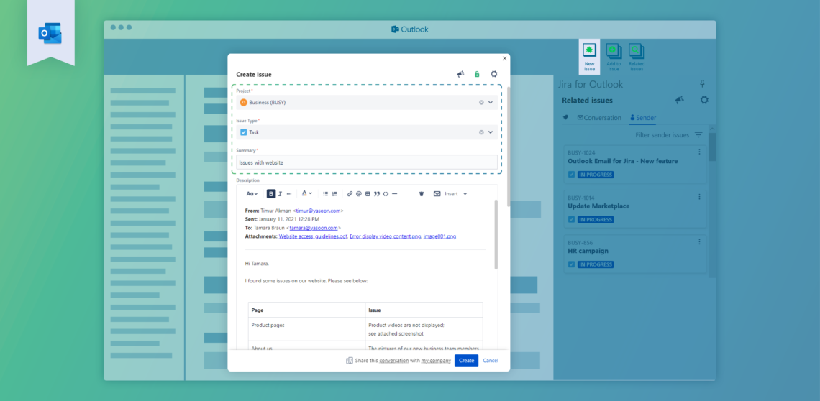
Task: Open the Error display video content.png attachment
Action: [x=386, y=237]
